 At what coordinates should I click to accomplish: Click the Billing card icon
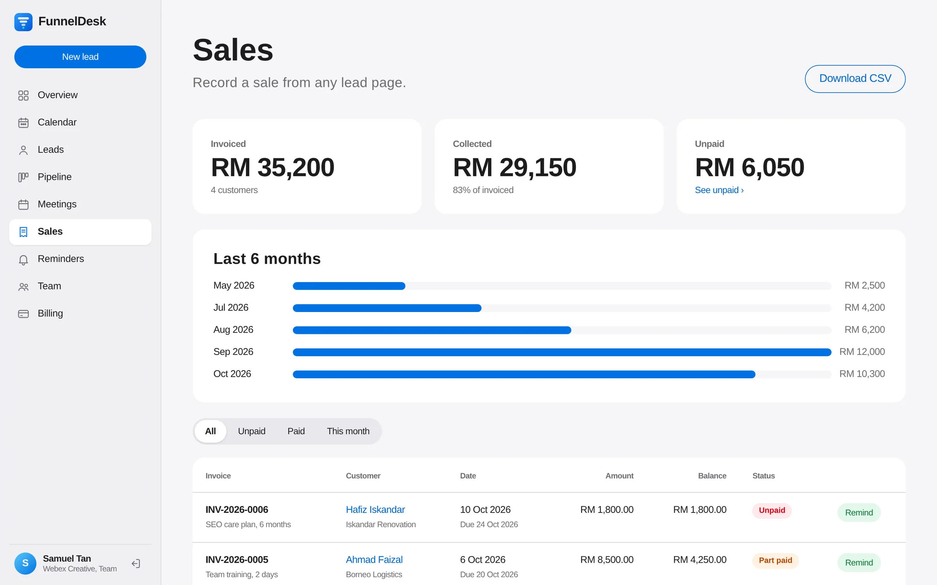pyautogui.click(x=23, y=314)
